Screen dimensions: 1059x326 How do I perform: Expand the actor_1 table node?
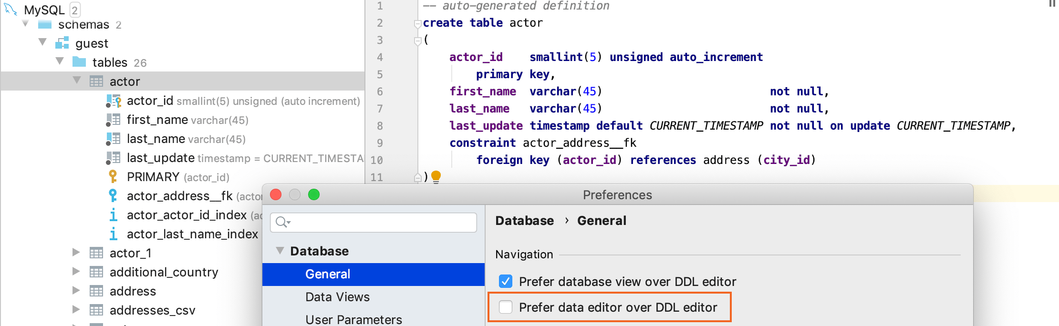click(x=76, y=252)
